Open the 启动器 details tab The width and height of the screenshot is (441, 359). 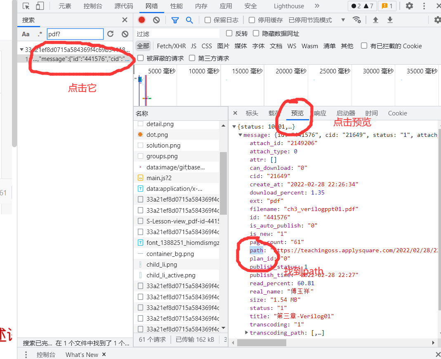(346, 113)
